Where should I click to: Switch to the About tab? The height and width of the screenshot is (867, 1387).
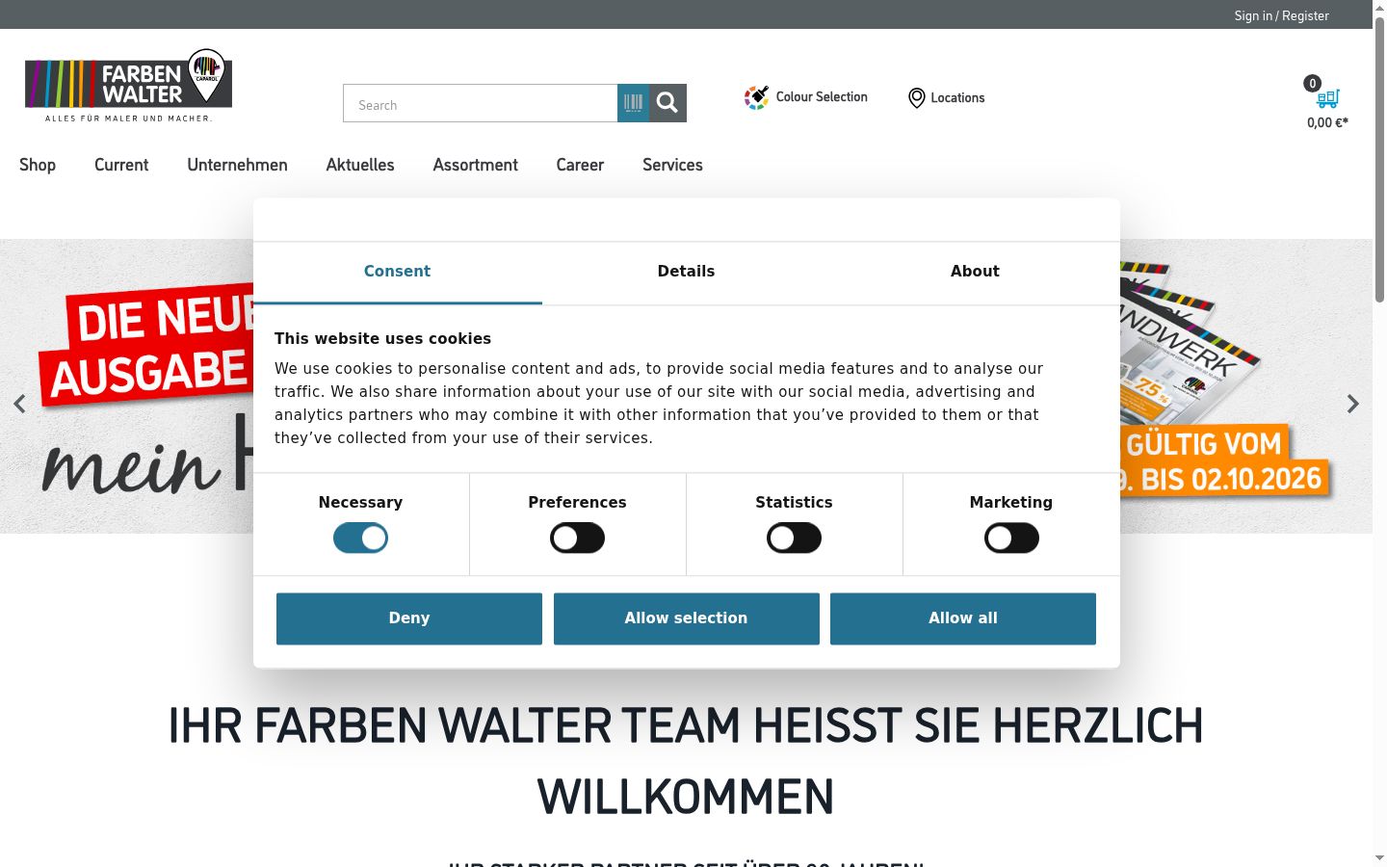tap(975, 272)
